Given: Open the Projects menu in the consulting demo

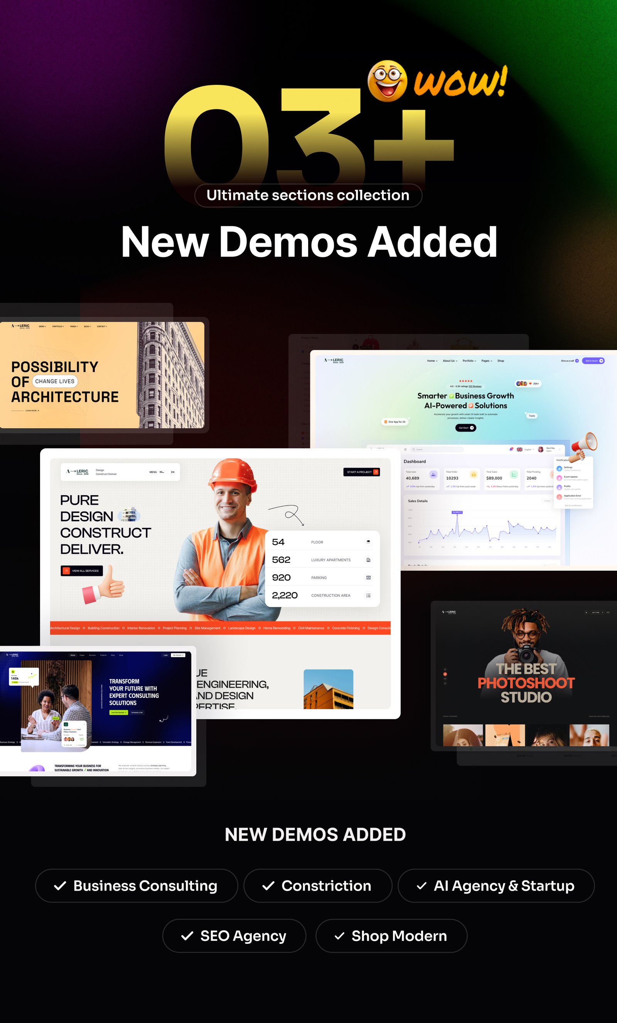Looking at the screenshot, I should pos(103,655).
